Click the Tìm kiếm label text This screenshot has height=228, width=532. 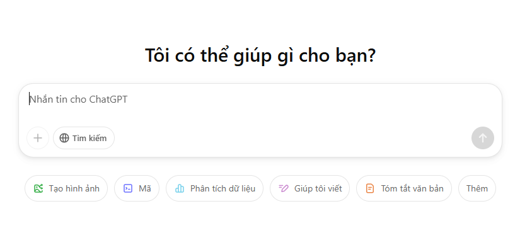coord(90,138)
